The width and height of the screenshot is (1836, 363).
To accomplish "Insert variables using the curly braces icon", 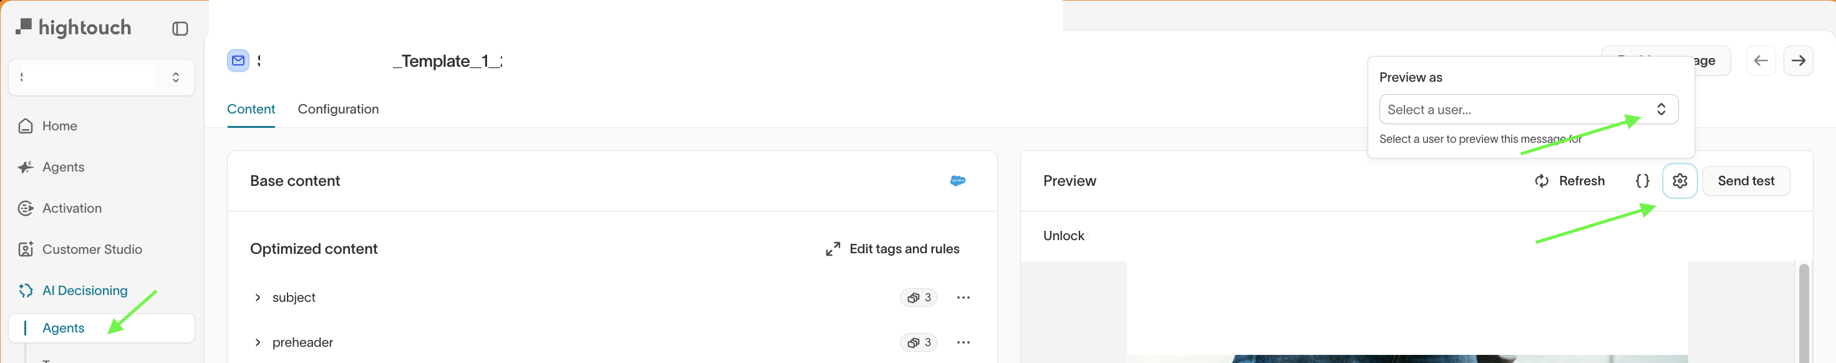I will coord(1641,180).
